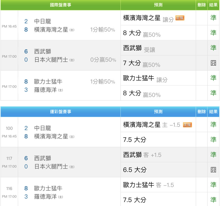This screenshot has height=206, width=220.
Task: Click the 預測 header in green table
Action: pyautogui.click(x=158, y=5)
